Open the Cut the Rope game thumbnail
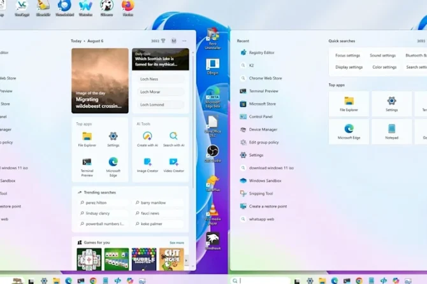The image size is (427, 284). point(171,259)
